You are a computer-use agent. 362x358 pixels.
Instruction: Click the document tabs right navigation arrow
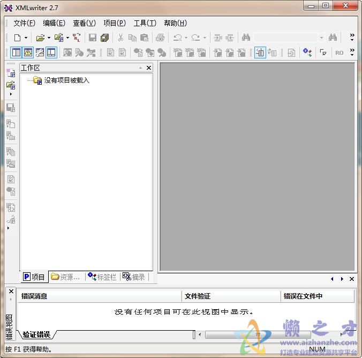click(342, 279)
